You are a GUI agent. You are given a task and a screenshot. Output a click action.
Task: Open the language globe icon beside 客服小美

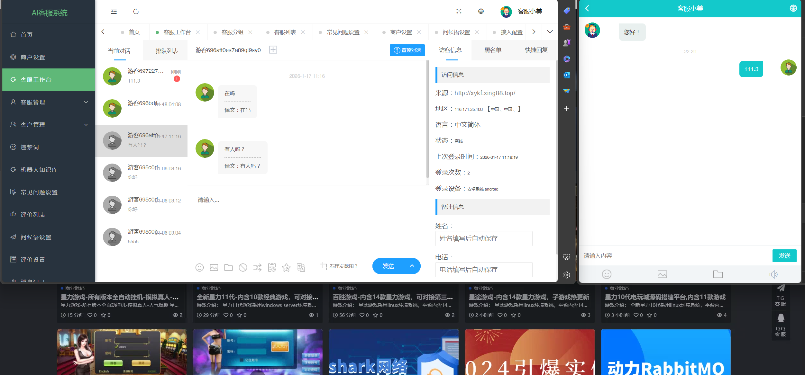(x=481, y=11)
